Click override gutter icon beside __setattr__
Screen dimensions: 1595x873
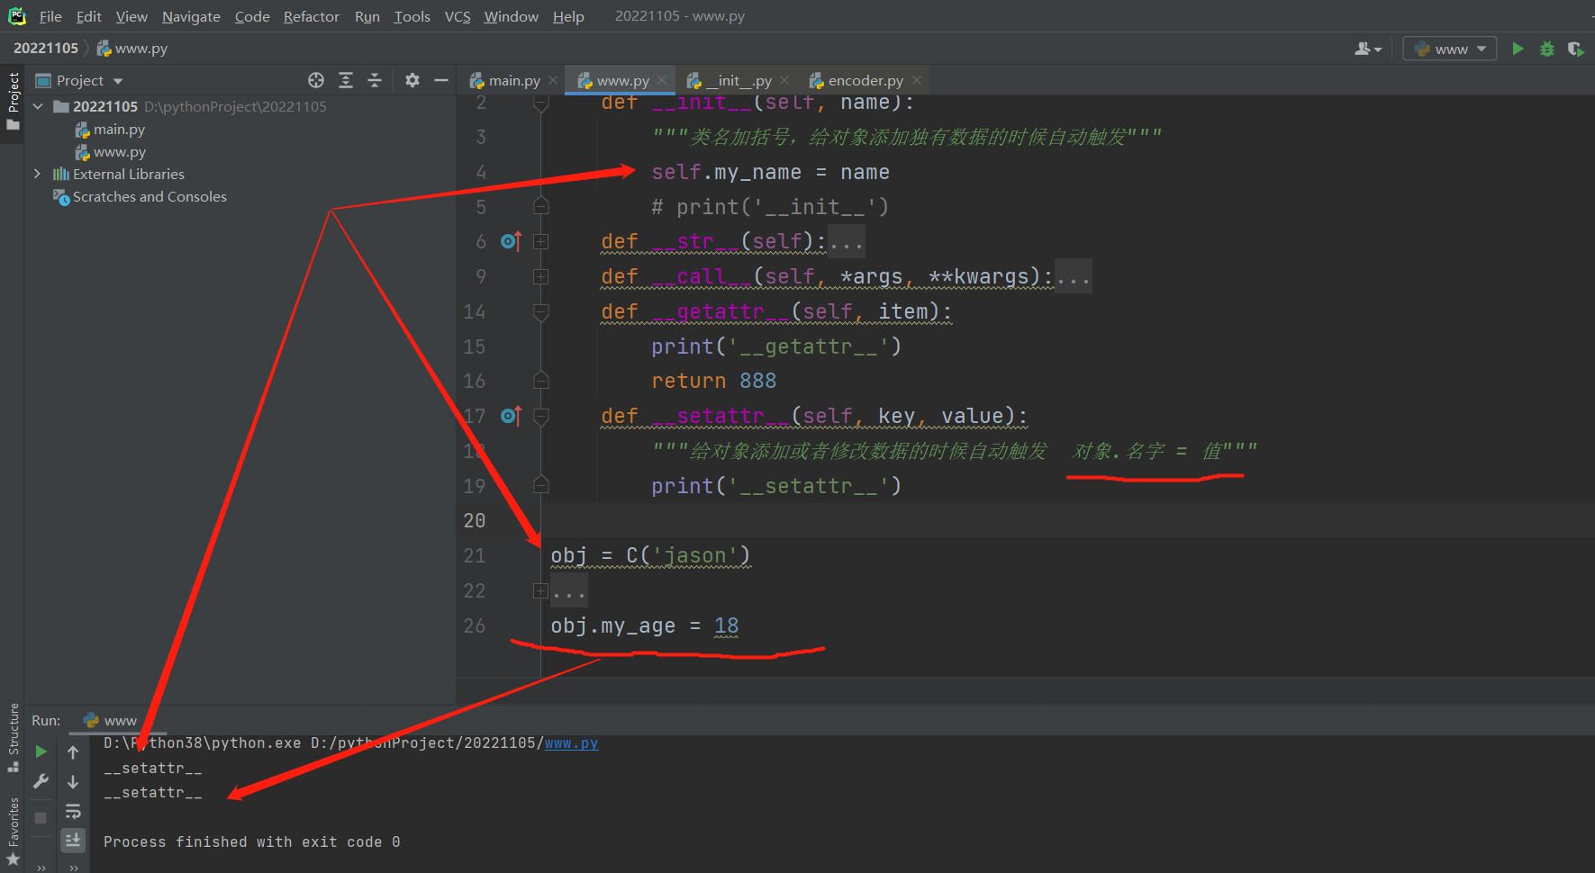coord(511,416)
